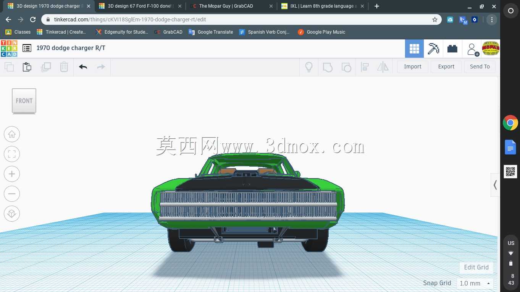The height and width of the screenshot is (292, 520).
Task: Open a new browser tab
Action: coord(377,6)
